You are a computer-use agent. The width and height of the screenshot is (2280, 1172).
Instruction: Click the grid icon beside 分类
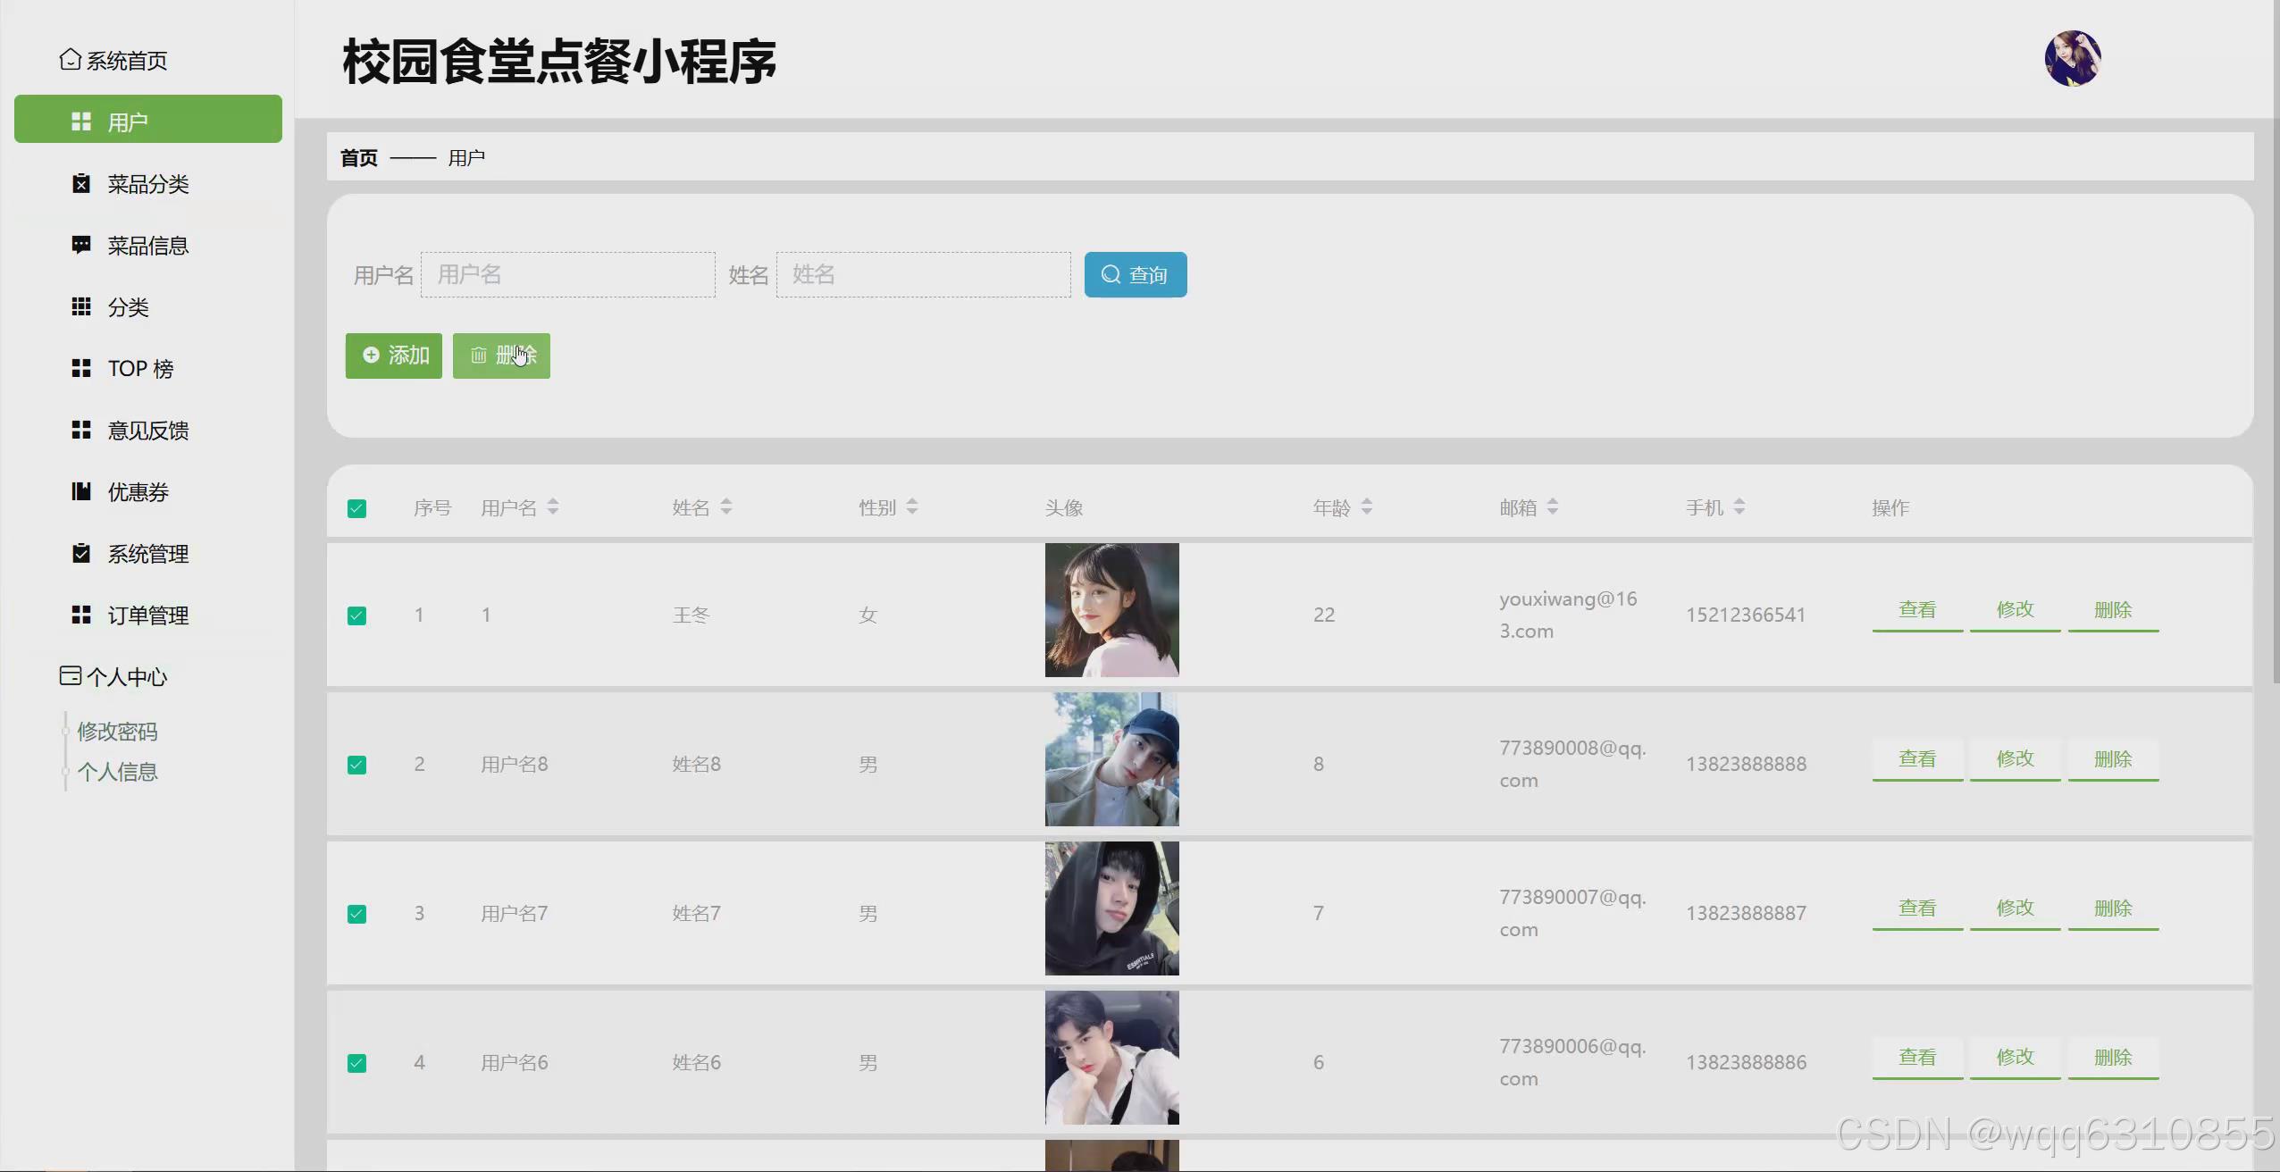tap(81, 306)
